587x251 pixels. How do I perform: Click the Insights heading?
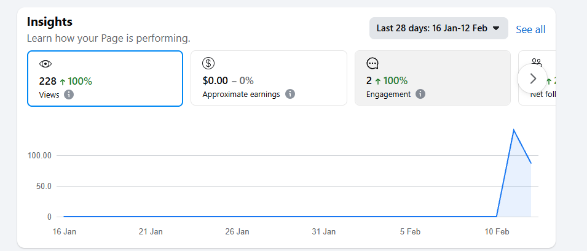click(x=50, y=21)
